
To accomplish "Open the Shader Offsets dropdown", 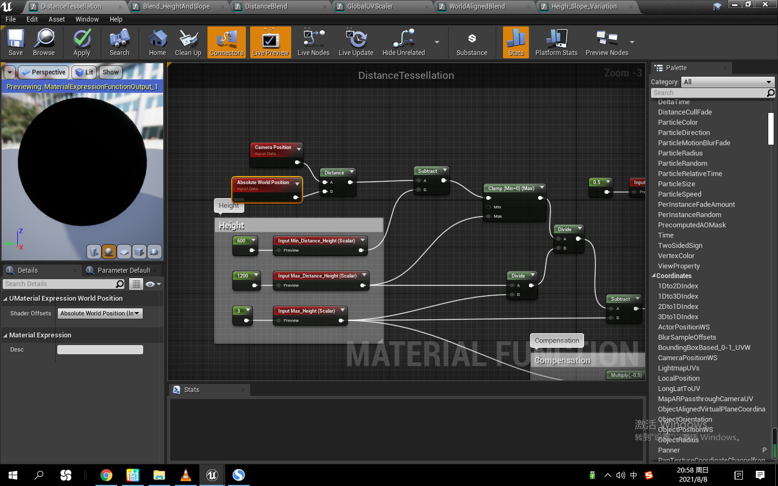I will (99, 313).
